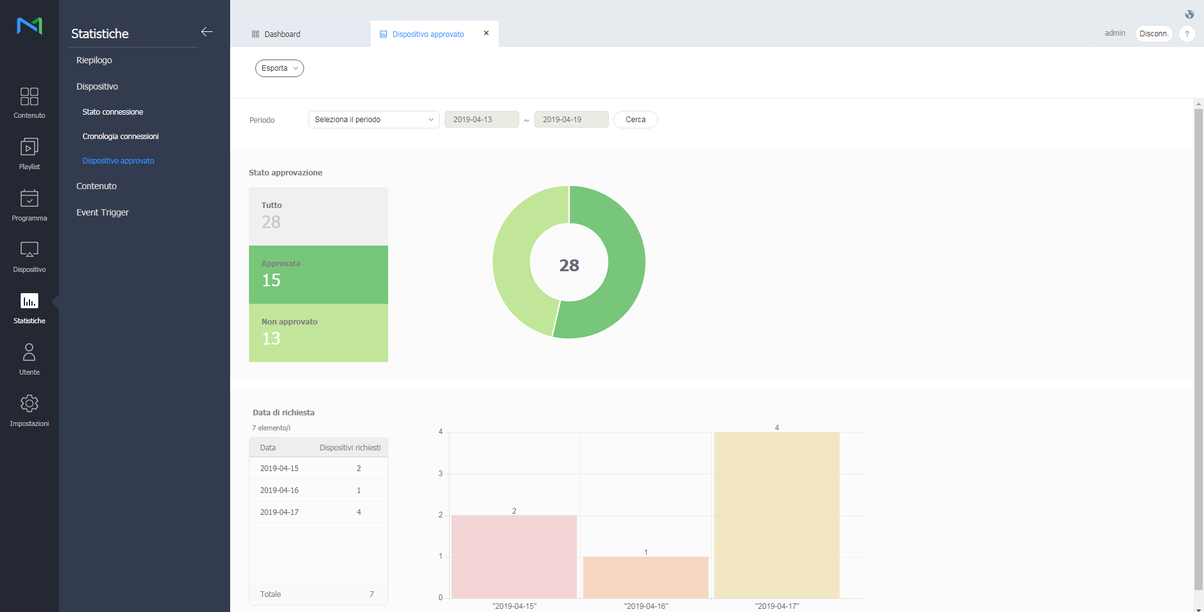Open Stato connessione menu item

click(x=113, y=112)
